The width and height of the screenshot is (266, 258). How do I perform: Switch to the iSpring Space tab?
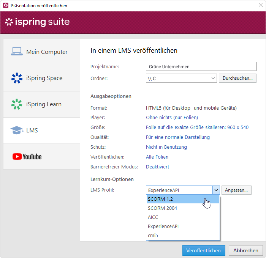41,78
